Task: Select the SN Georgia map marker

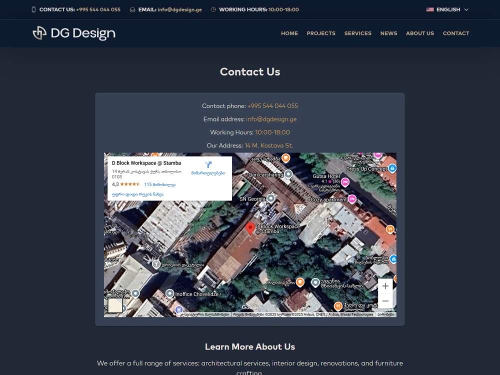Action: [270, 198]
